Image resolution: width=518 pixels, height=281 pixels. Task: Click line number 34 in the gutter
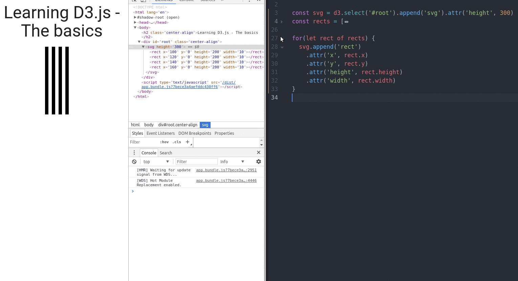pos(274,98)
